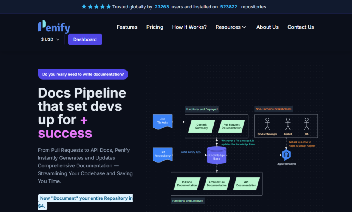Click the Agent (Chatbot) headset icon
The image size is (352, 212).
[x=286, y=155]
